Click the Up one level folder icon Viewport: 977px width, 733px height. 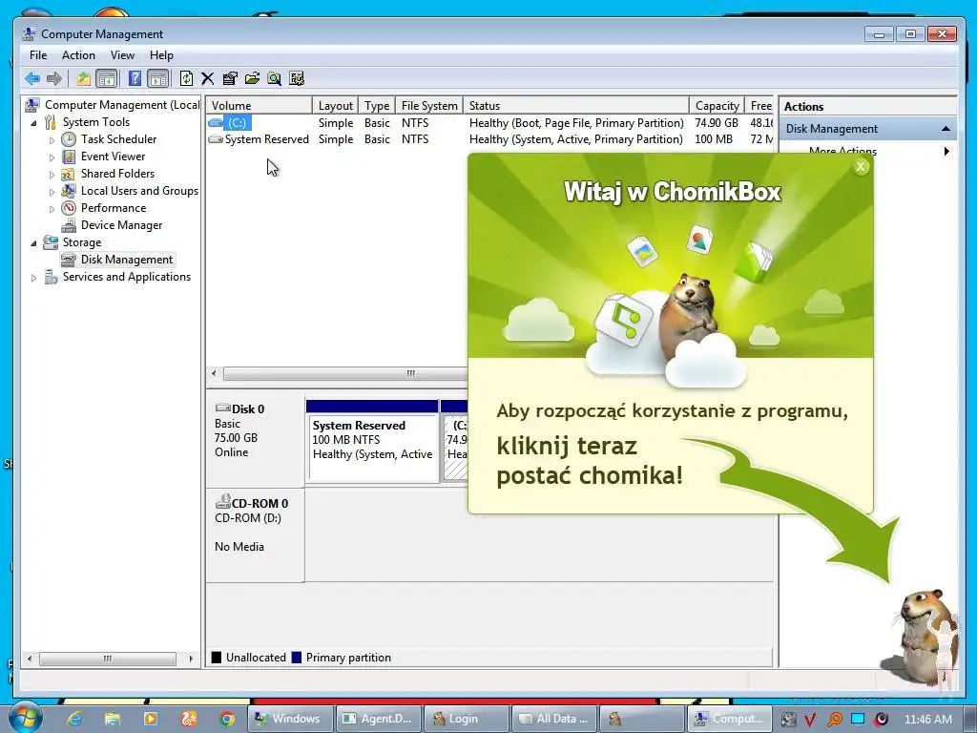pyautogui.click(x=84, y=78)
